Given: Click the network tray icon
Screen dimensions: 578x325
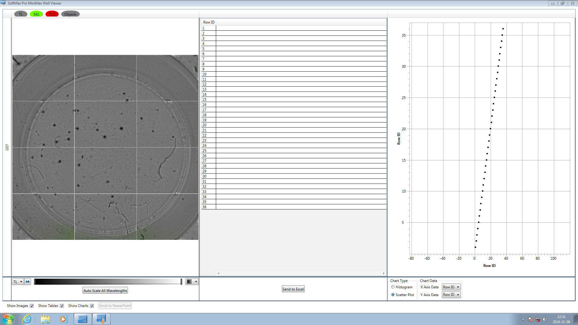Looking at the screenshot, I should [538, 319].
